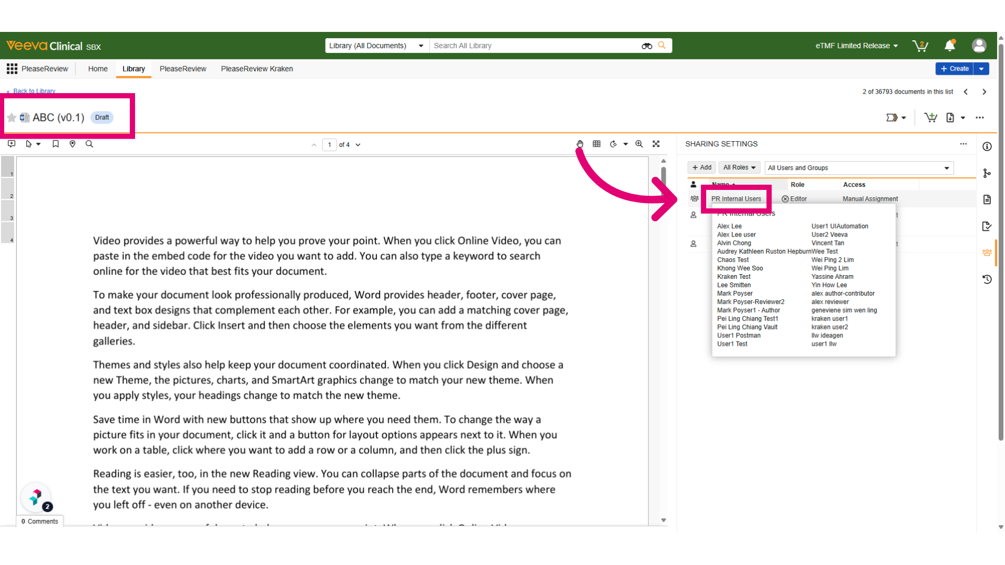Viewport: 1005px width, 565px height.
Task: Click the Create button
Action: [954, 69]
